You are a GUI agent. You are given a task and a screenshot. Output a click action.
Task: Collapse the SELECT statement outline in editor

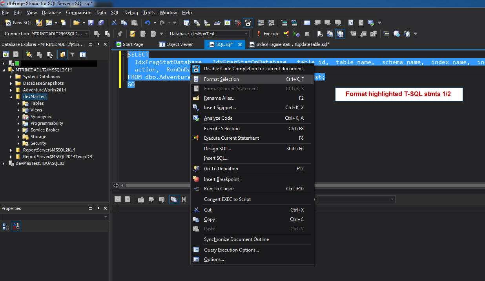point(123,55)
